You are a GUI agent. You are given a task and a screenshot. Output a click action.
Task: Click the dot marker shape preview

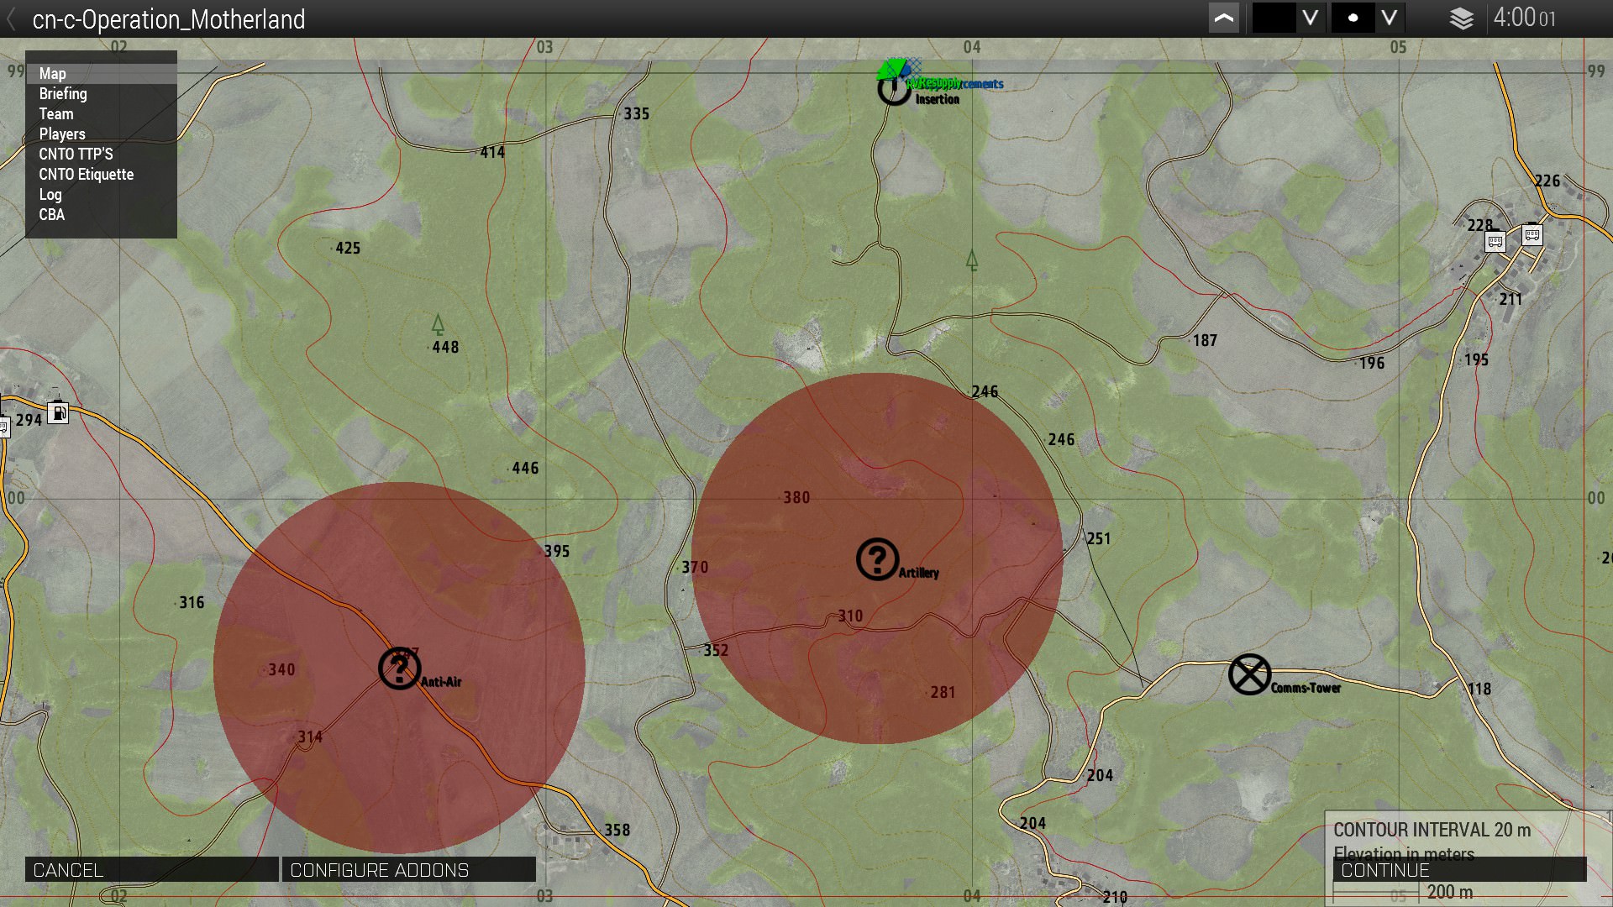(1353, 18)
